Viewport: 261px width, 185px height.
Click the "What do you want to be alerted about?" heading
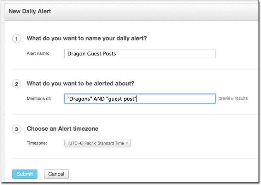pyautogui.click(x=80, y=84)
